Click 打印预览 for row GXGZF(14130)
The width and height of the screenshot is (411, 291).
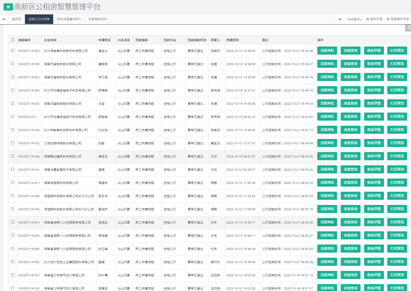coord(397,143)
